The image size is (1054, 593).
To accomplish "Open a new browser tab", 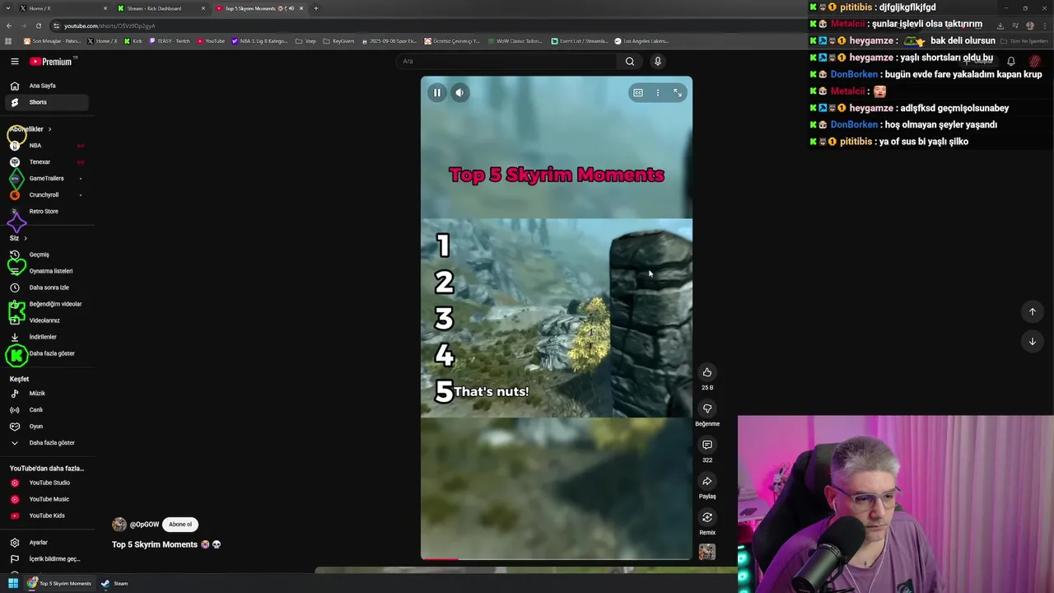I will (x=316, y=8).
